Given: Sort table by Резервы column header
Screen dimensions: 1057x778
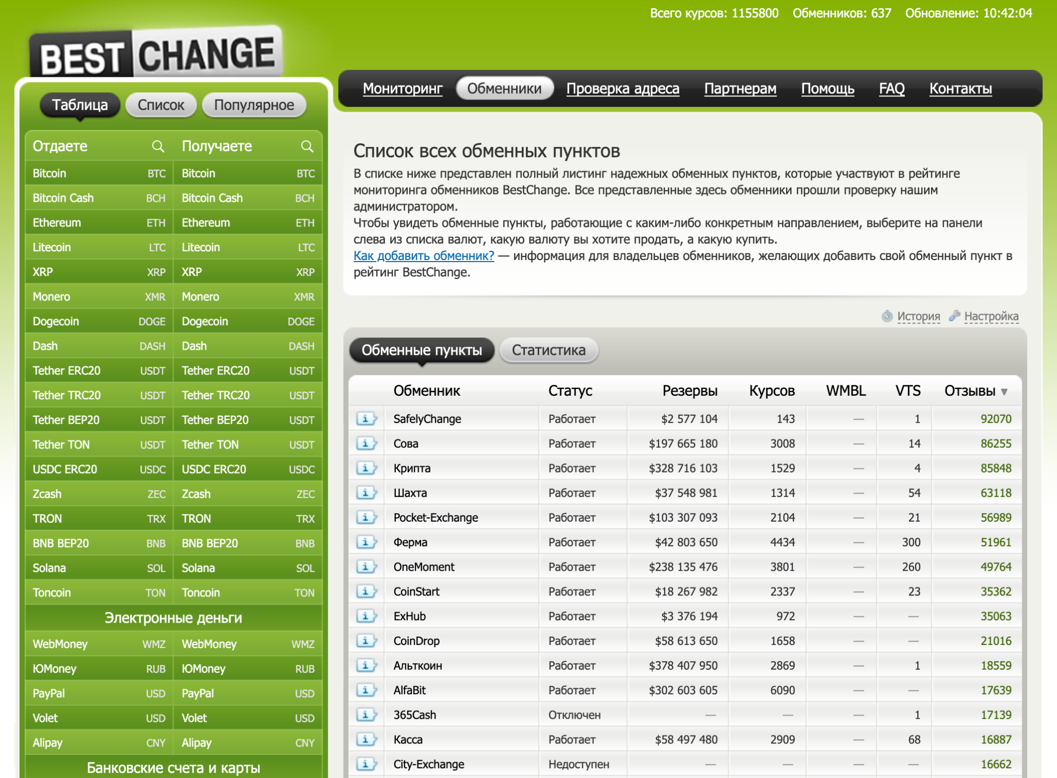Looking at the screenshot, I should click(690, 391).
